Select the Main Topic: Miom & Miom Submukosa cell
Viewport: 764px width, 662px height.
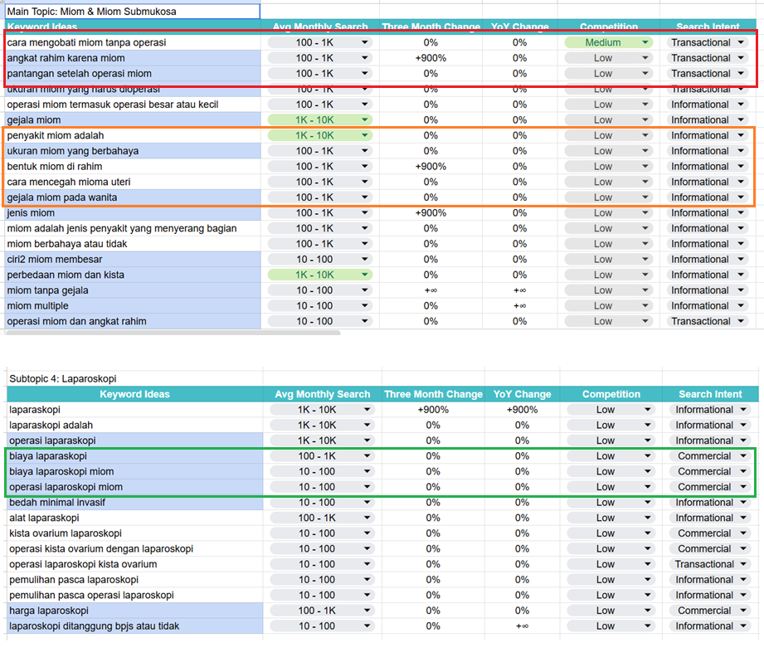tap(133, 12)
